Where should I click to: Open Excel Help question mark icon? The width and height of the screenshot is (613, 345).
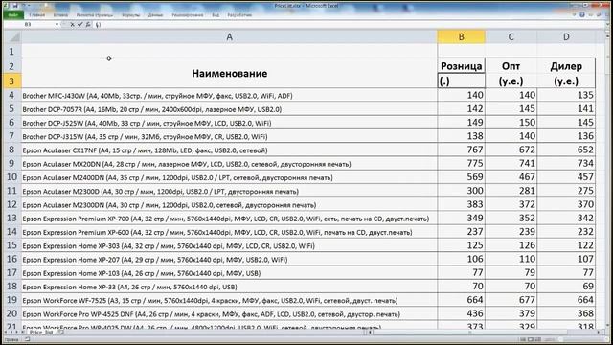pyautogui.click(x=582, y=15)
